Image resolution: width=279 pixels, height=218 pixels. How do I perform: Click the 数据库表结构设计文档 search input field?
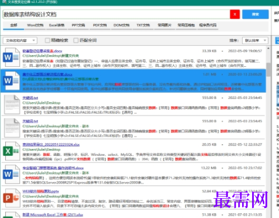pyautogui.click(x=116, y=14)
